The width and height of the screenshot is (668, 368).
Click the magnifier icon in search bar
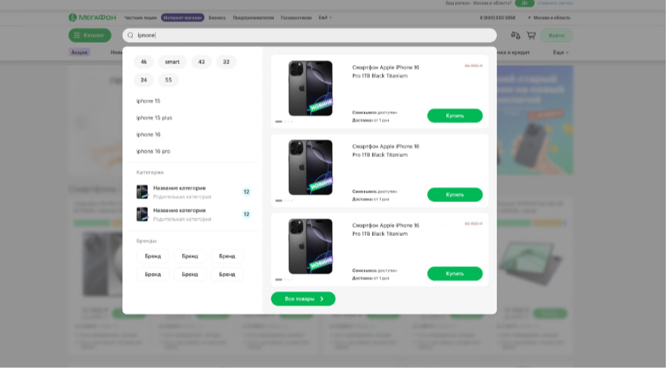(x=131, y=35)
